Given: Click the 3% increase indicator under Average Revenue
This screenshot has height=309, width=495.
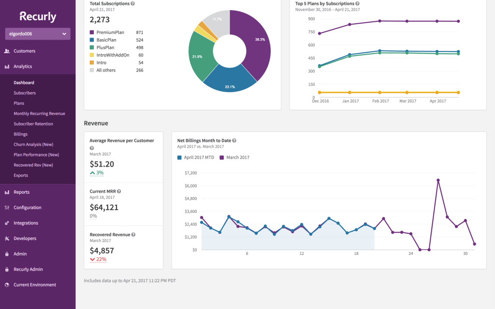Looking at the screenshot, I should pyautogui.click(x=97, y=173).
